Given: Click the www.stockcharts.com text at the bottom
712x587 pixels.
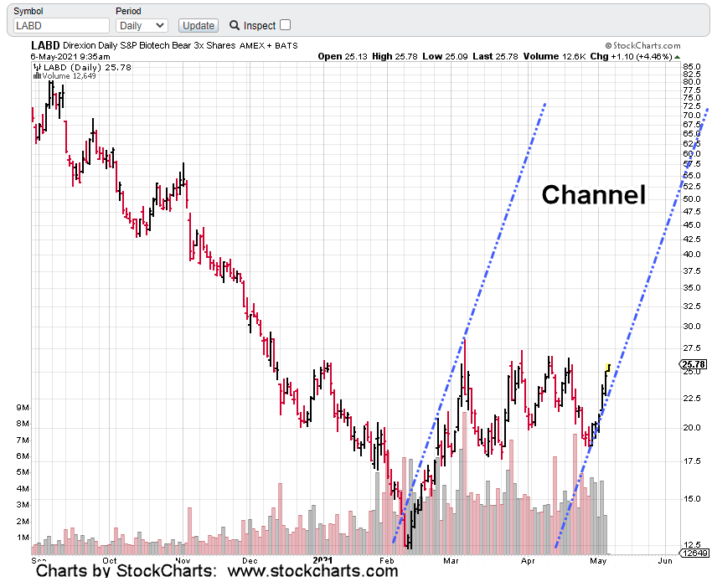Looking at the screenshot, I should tap(313, 571).
